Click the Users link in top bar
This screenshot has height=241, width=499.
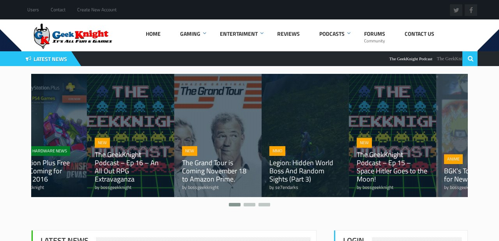click(33, 10)
